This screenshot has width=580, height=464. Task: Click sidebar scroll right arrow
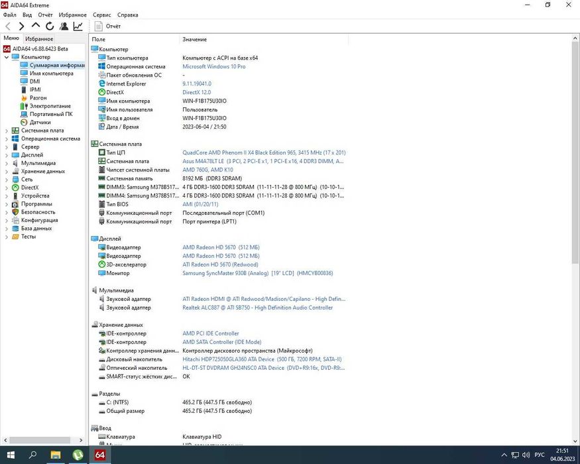[81, 440]
